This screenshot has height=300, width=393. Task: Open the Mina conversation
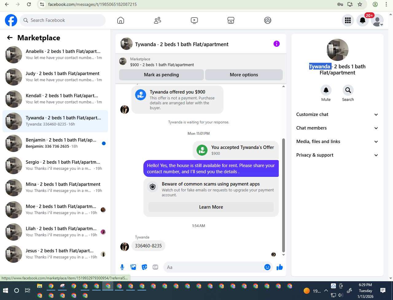click(x=55, y=188)
